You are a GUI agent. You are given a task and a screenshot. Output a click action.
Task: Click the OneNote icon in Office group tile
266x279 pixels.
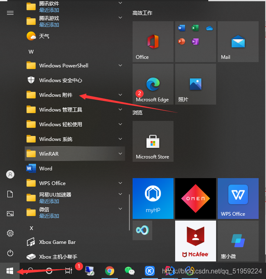(x=195, y=41)
